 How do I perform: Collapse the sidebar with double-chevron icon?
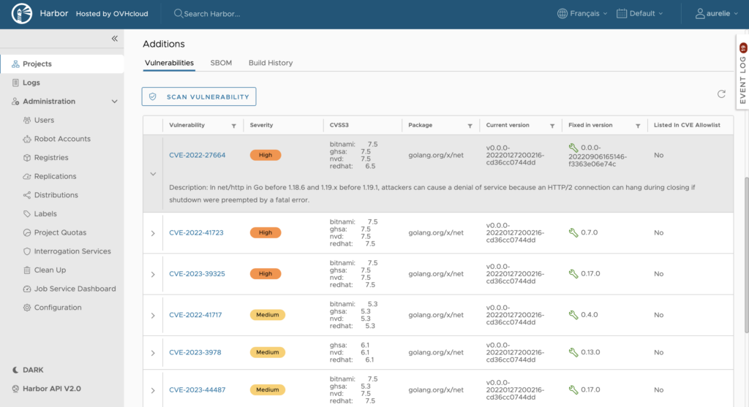(x=114, y=39)
